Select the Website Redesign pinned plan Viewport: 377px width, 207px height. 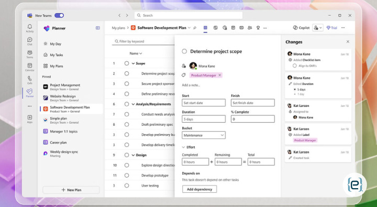71,98
